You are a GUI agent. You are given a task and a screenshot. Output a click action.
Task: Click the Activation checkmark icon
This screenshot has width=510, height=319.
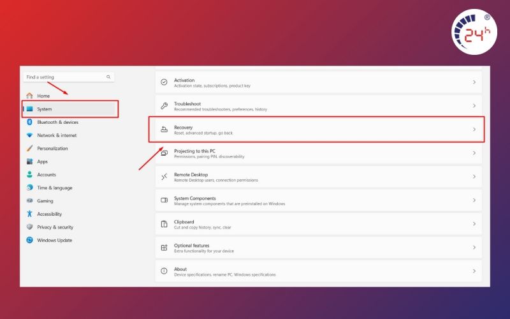(x=164, y=82)
